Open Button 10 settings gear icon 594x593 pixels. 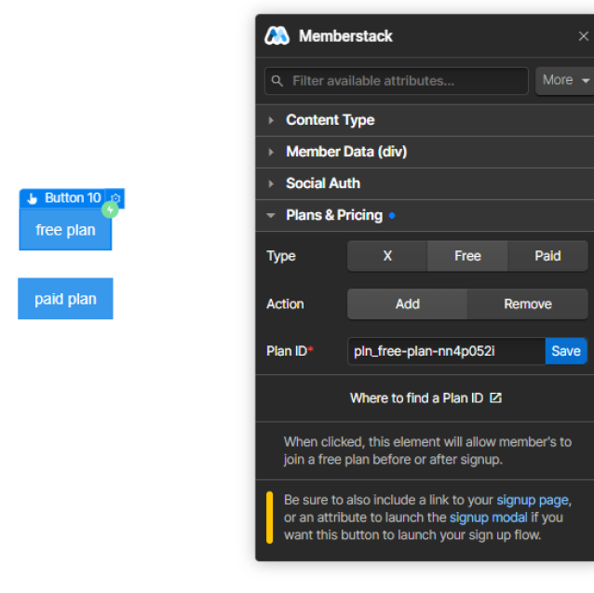coord(115,198)
